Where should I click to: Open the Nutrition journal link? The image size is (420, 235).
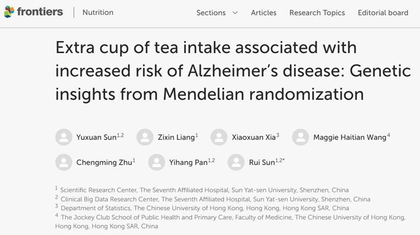click(x=98, y=12)
